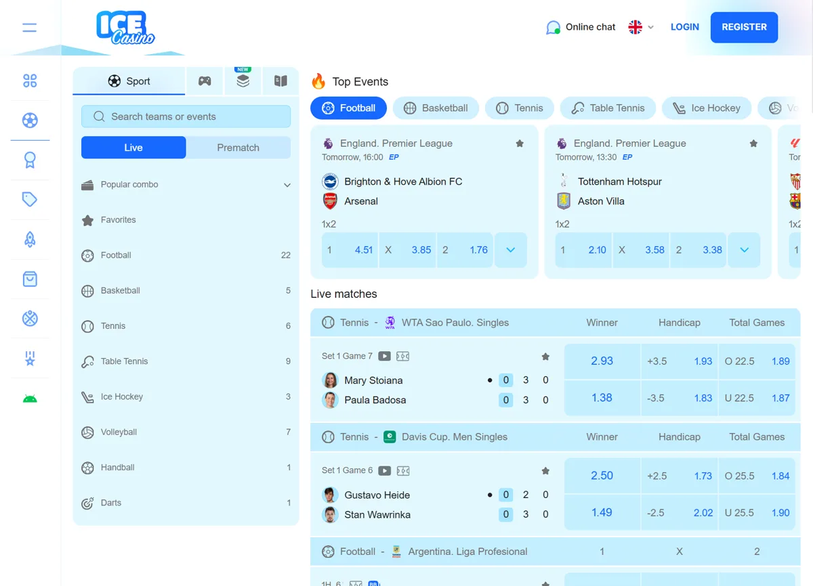Open Table Tennis in the sports list
Screen dimensions: 813x586
(186, 361)
